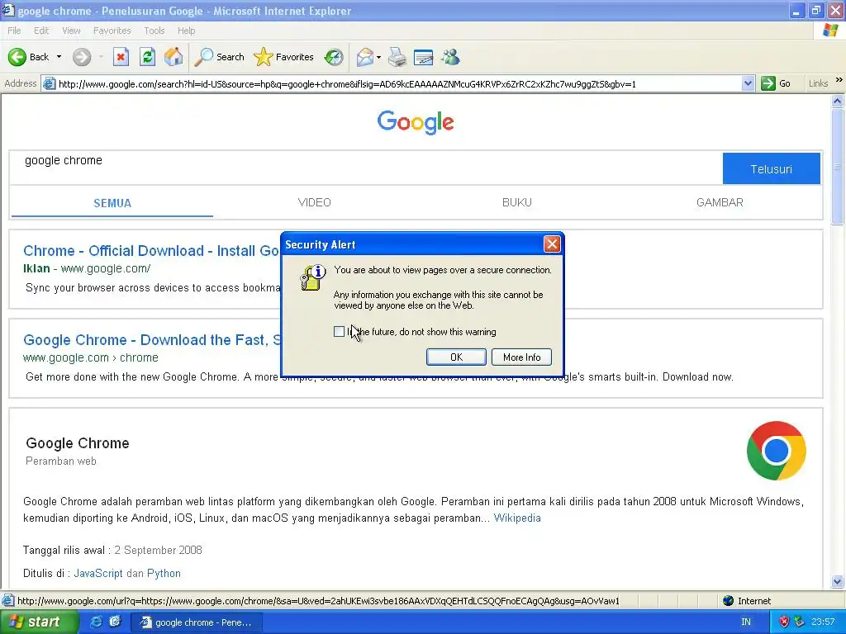Click the 'www.google.com › chrome' result URL
This screenshot has width=846, height=634.
[x=91, y=357]
